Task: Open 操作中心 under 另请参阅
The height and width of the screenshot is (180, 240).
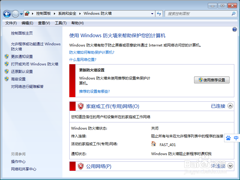Action: tap(18, 161)
